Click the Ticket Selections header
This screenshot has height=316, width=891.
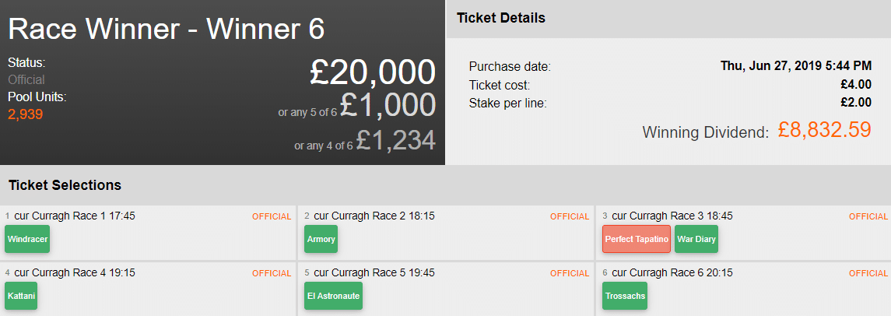tap(65, 185)
